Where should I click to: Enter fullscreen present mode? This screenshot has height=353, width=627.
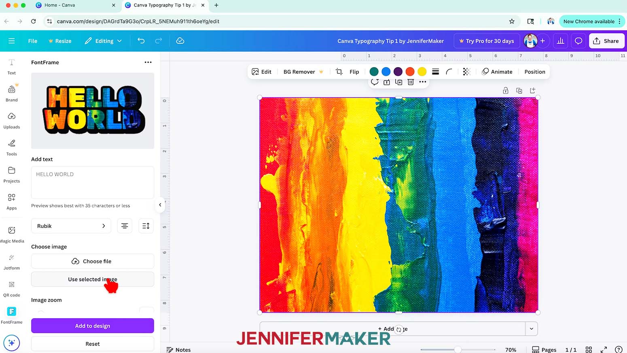pos(604,350)
